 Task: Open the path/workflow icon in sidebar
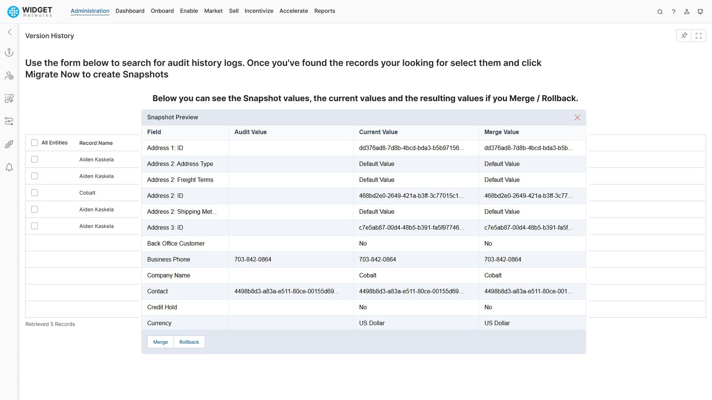(9, 121)
